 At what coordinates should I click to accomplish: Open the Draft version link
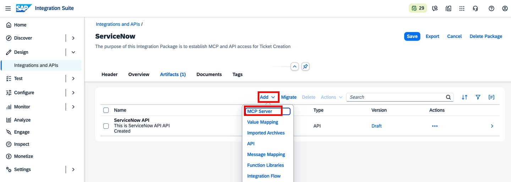377,126
